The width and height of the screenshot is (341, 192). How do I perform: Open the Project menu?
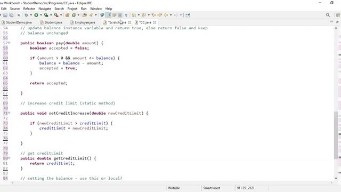72,9
